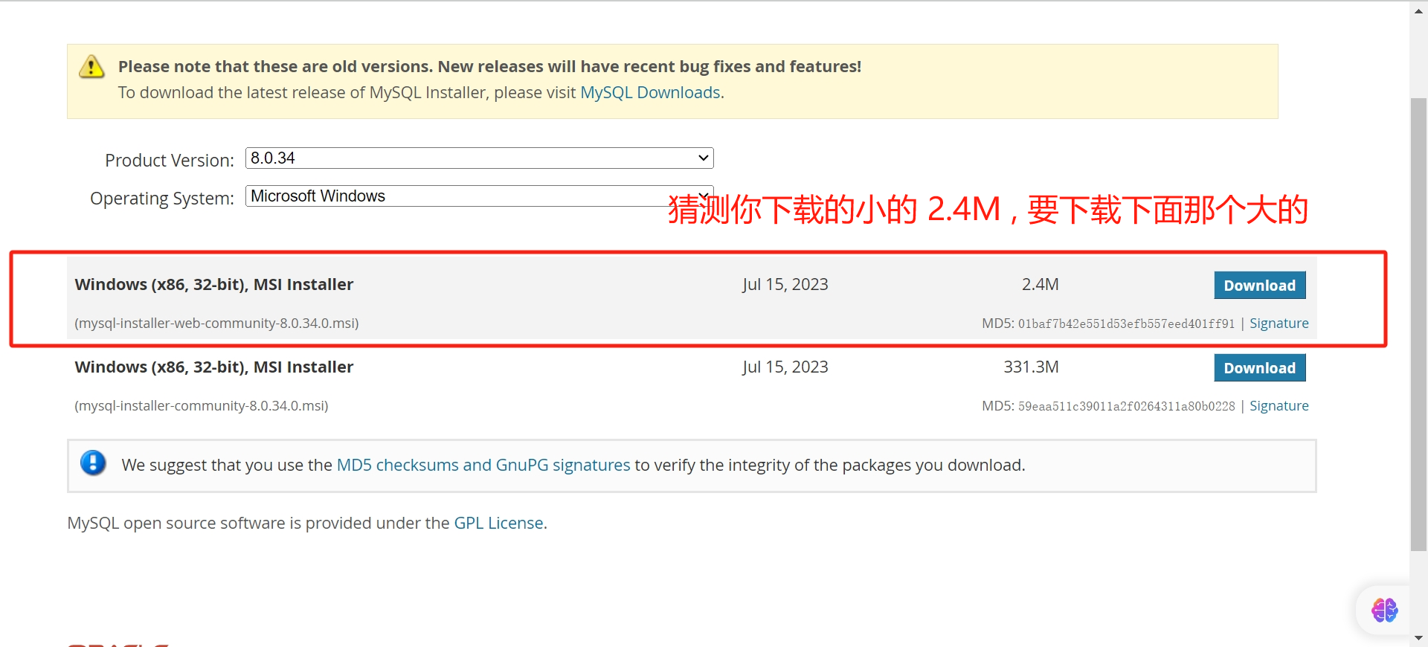Viewport: 1428px width, 647px height.
Task: Open the Operating System Microsoft Windows dropdown
Action: [479, 196]
